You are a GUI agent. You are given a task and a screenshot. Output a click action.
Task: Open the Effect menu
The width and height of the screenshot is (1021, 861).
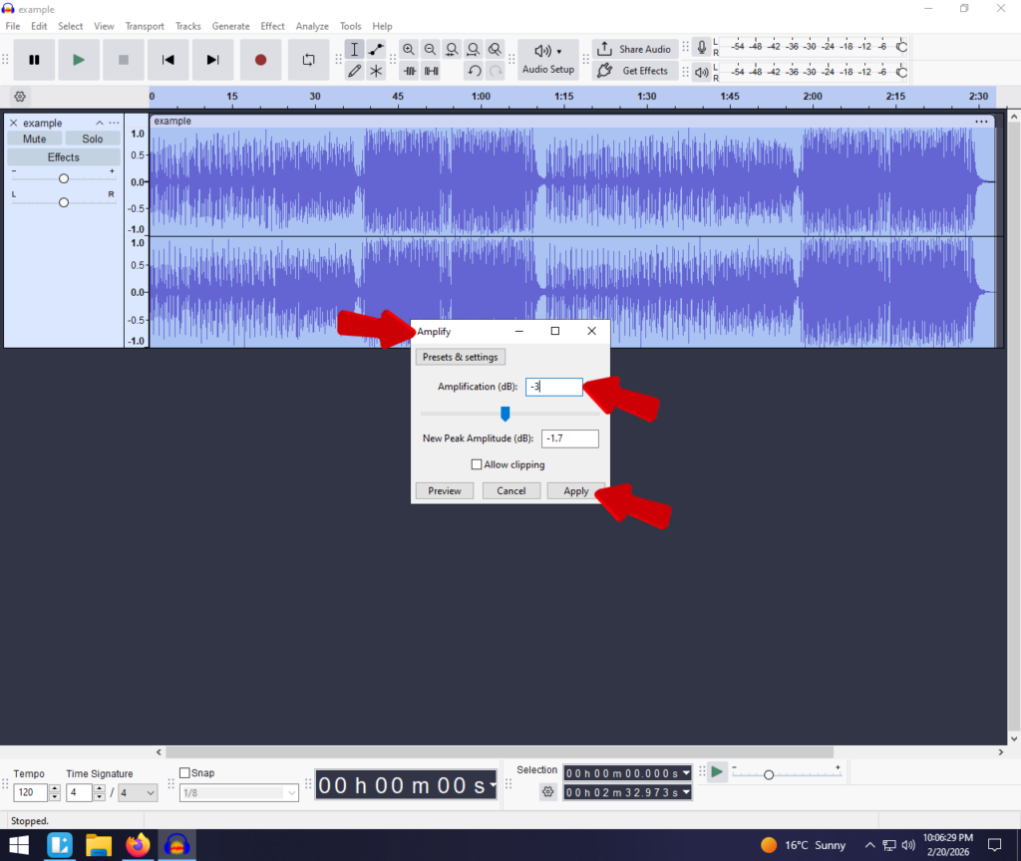[x=272, y=26]
